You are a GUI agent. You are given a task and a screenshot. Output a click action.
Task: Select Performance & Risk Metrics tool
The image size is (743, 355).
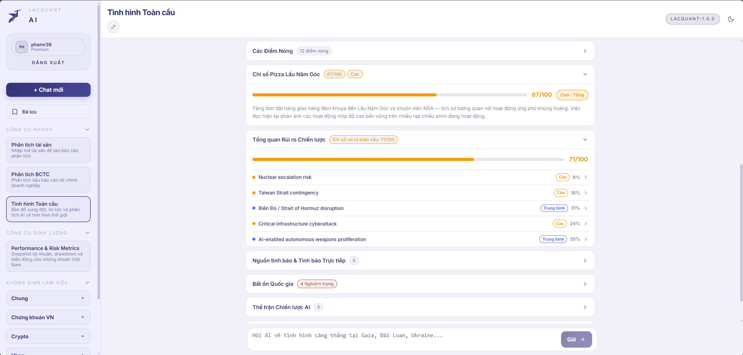(48, 256)
